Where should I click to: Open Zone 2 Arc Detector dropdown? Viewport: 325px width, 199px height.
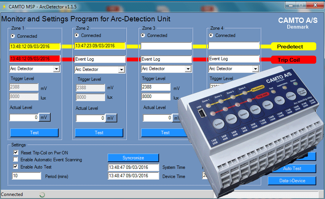[121, 70]
